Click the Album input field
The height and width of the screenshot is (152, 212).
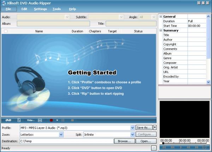pyautogui.click(x=53, y=24)
